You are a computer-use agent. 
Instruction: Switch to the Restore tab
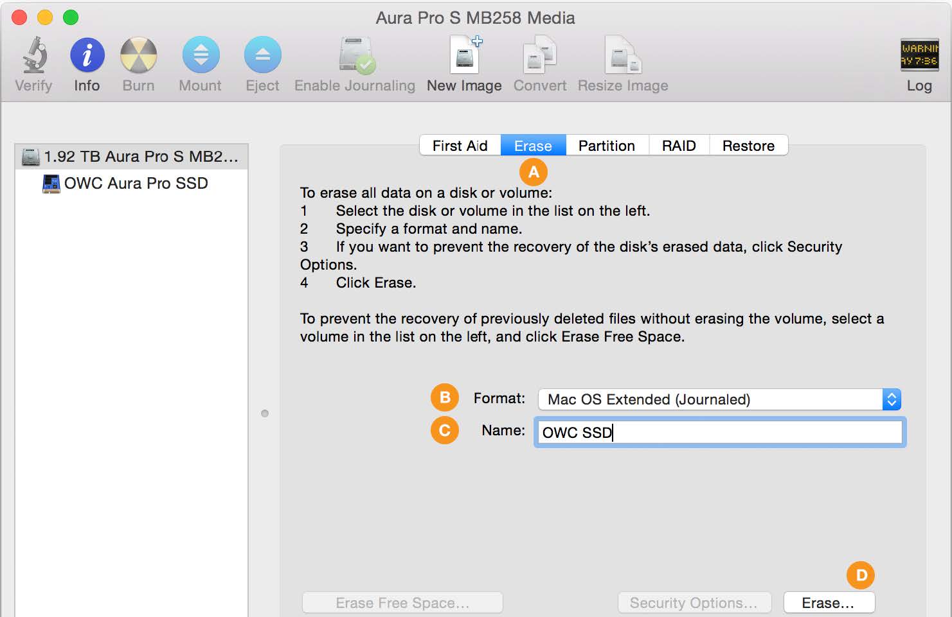[748, 145]
